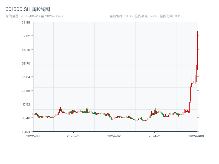Click the chart title 601606.SH 周K线图

(28, 9)
